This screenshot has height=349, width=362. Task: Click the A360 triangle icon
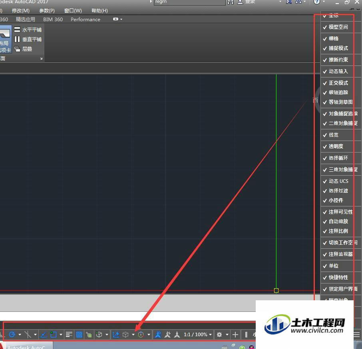tap(298, 2)
